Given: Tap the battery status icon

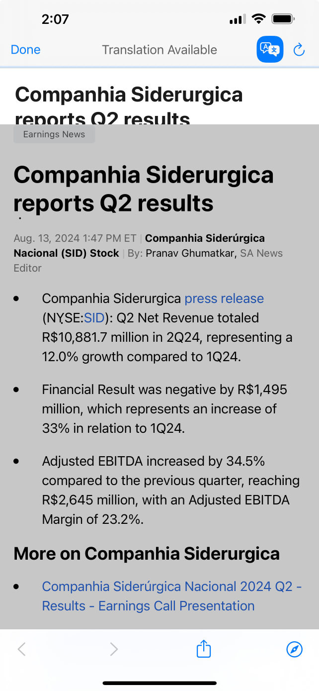Looking at the screenshot, I should 284,19.
